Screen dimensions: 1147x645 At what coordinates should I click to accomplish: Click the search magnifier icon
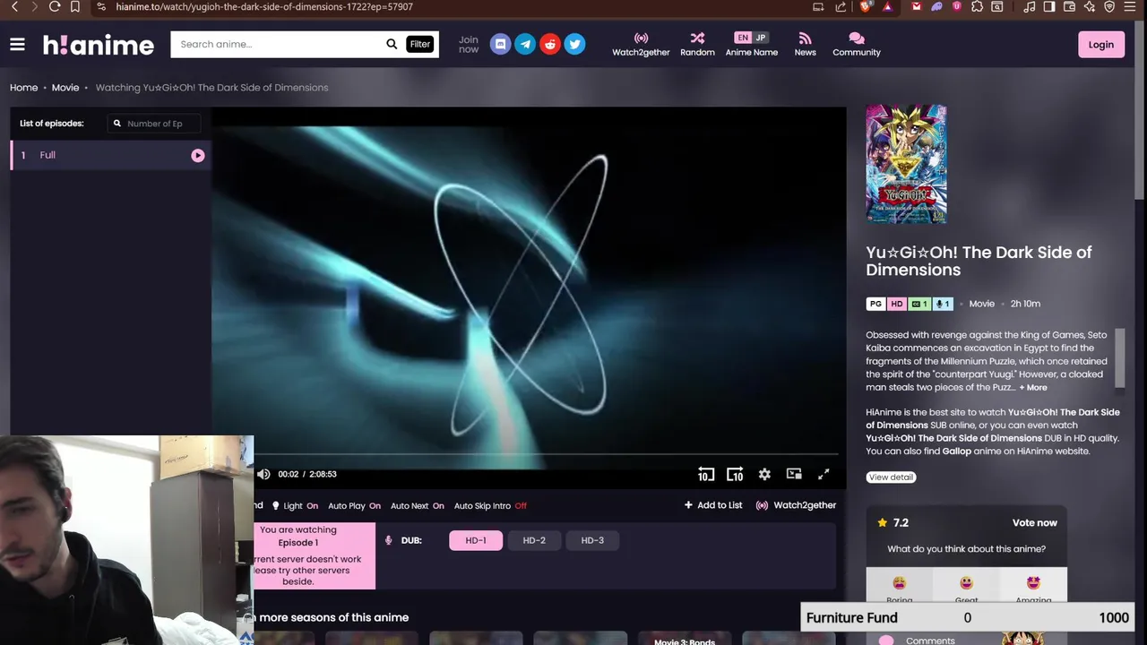coord(392,44)
